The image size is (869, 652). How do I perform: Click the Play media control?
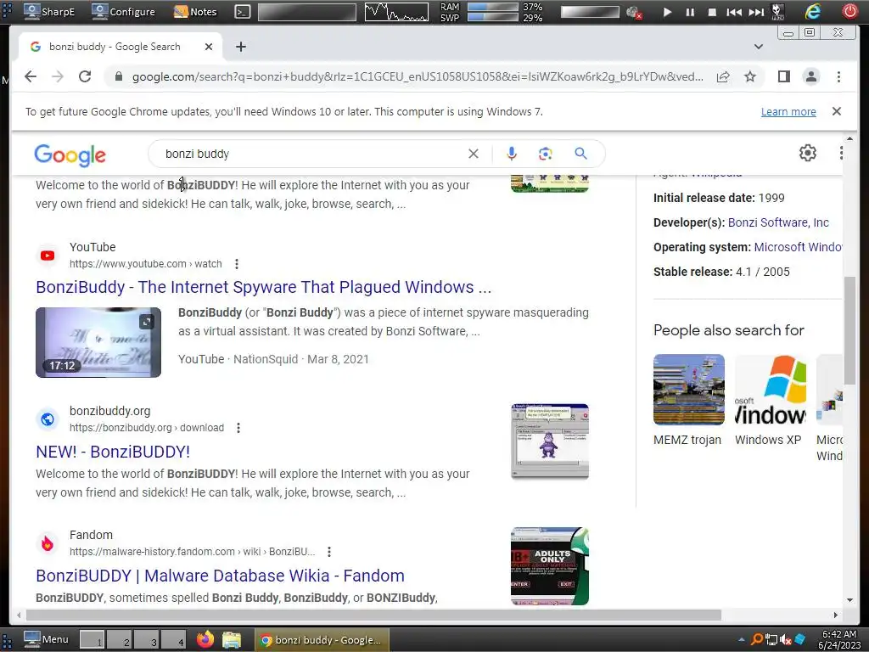[x=667, y=12]
